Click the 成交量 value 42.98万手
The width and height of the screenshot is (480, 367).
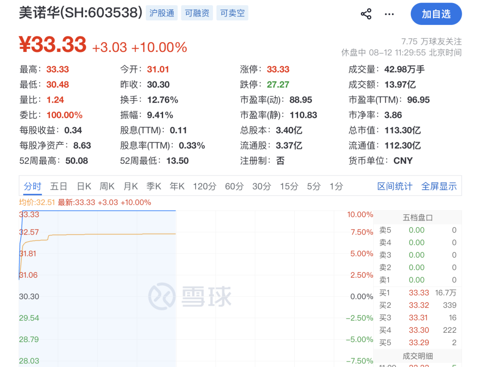pos(404,69)
